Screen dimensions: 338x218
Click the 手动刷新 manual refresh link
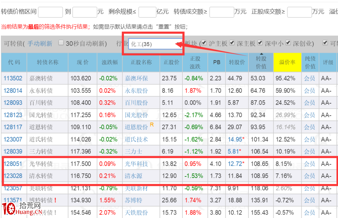coord(40,44)
